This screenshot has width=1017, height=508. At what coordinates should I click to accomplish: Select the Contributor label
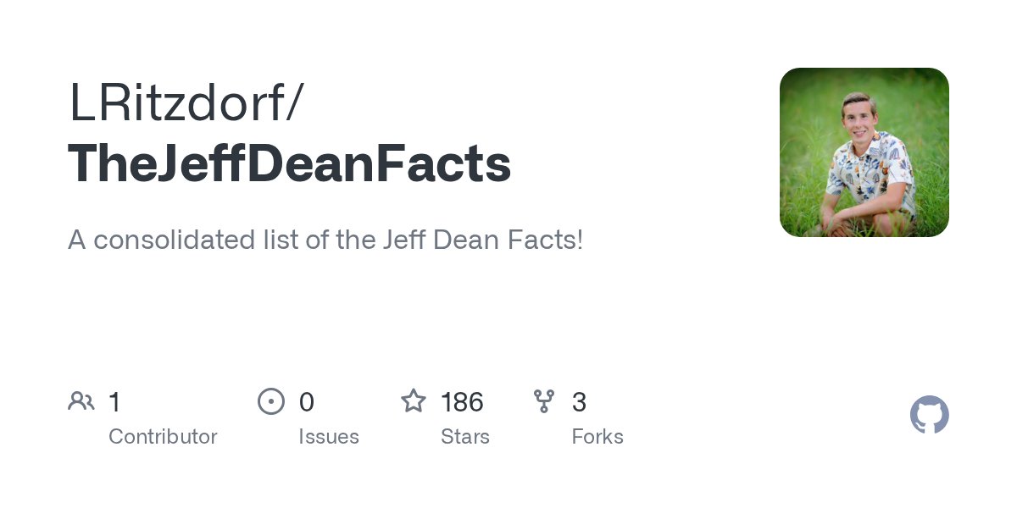pos(163,437)
